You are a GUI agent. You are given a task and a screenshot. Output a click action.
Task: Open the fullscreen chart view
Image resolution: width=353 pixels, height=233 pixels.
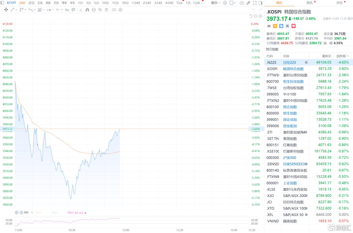tap(255, 3)
